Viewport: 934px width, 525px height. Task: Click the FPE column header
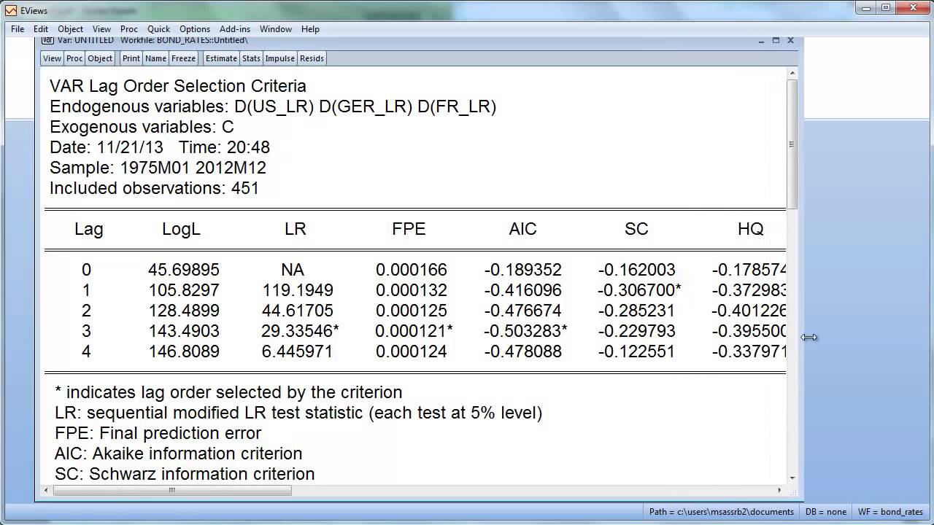tap(409, 229)
